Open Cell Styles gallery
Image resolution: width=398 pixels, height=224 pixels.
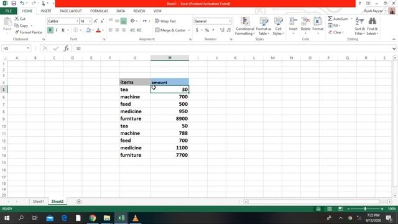pos(278,26)
